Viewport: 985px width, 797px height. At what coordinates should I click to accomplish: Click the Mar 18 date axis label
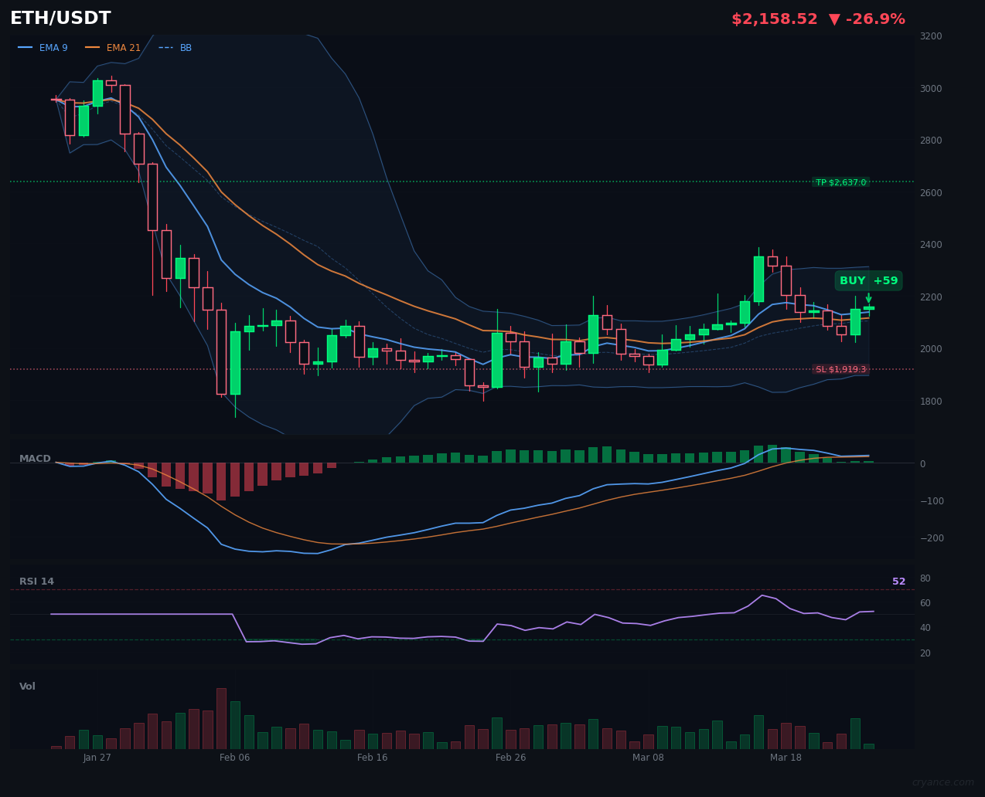click(x=786, y=758)
